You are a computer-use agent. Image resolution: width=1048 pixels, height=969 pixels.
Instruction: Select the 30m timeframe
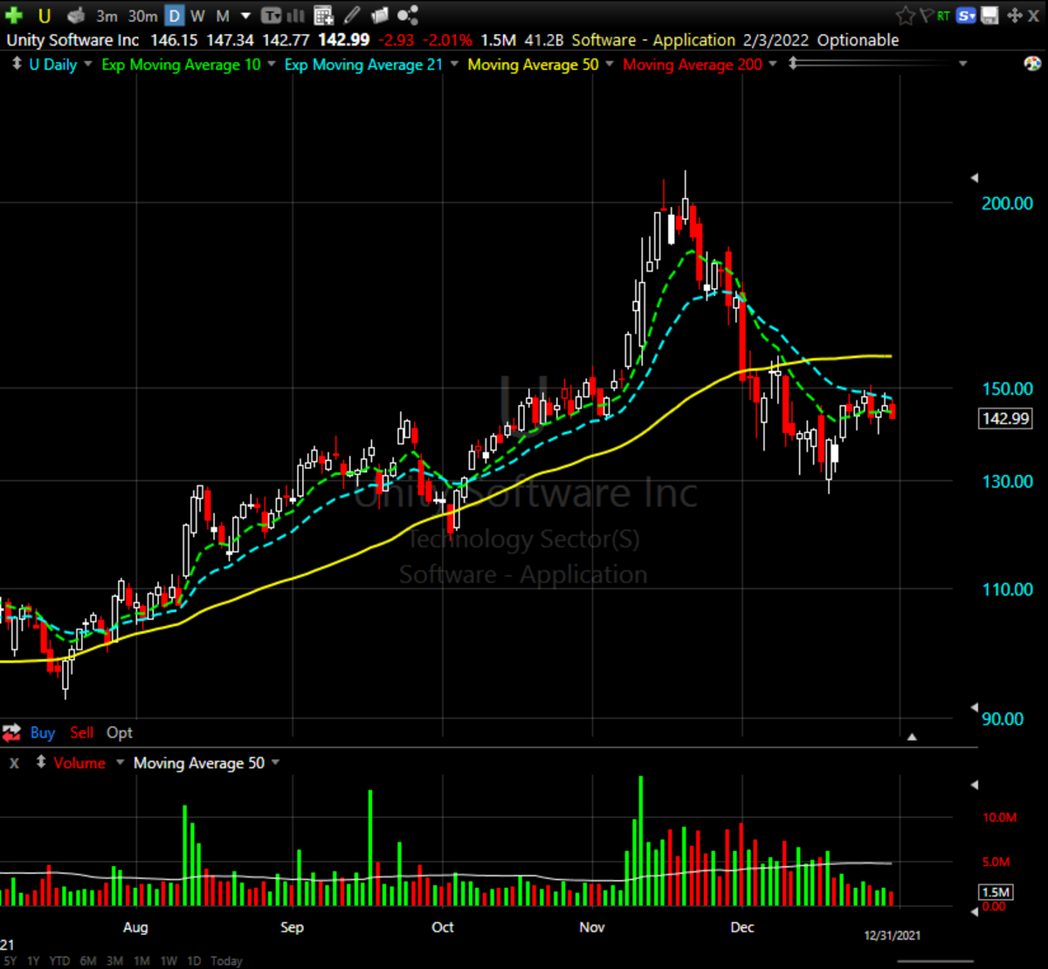pos(142,16)
